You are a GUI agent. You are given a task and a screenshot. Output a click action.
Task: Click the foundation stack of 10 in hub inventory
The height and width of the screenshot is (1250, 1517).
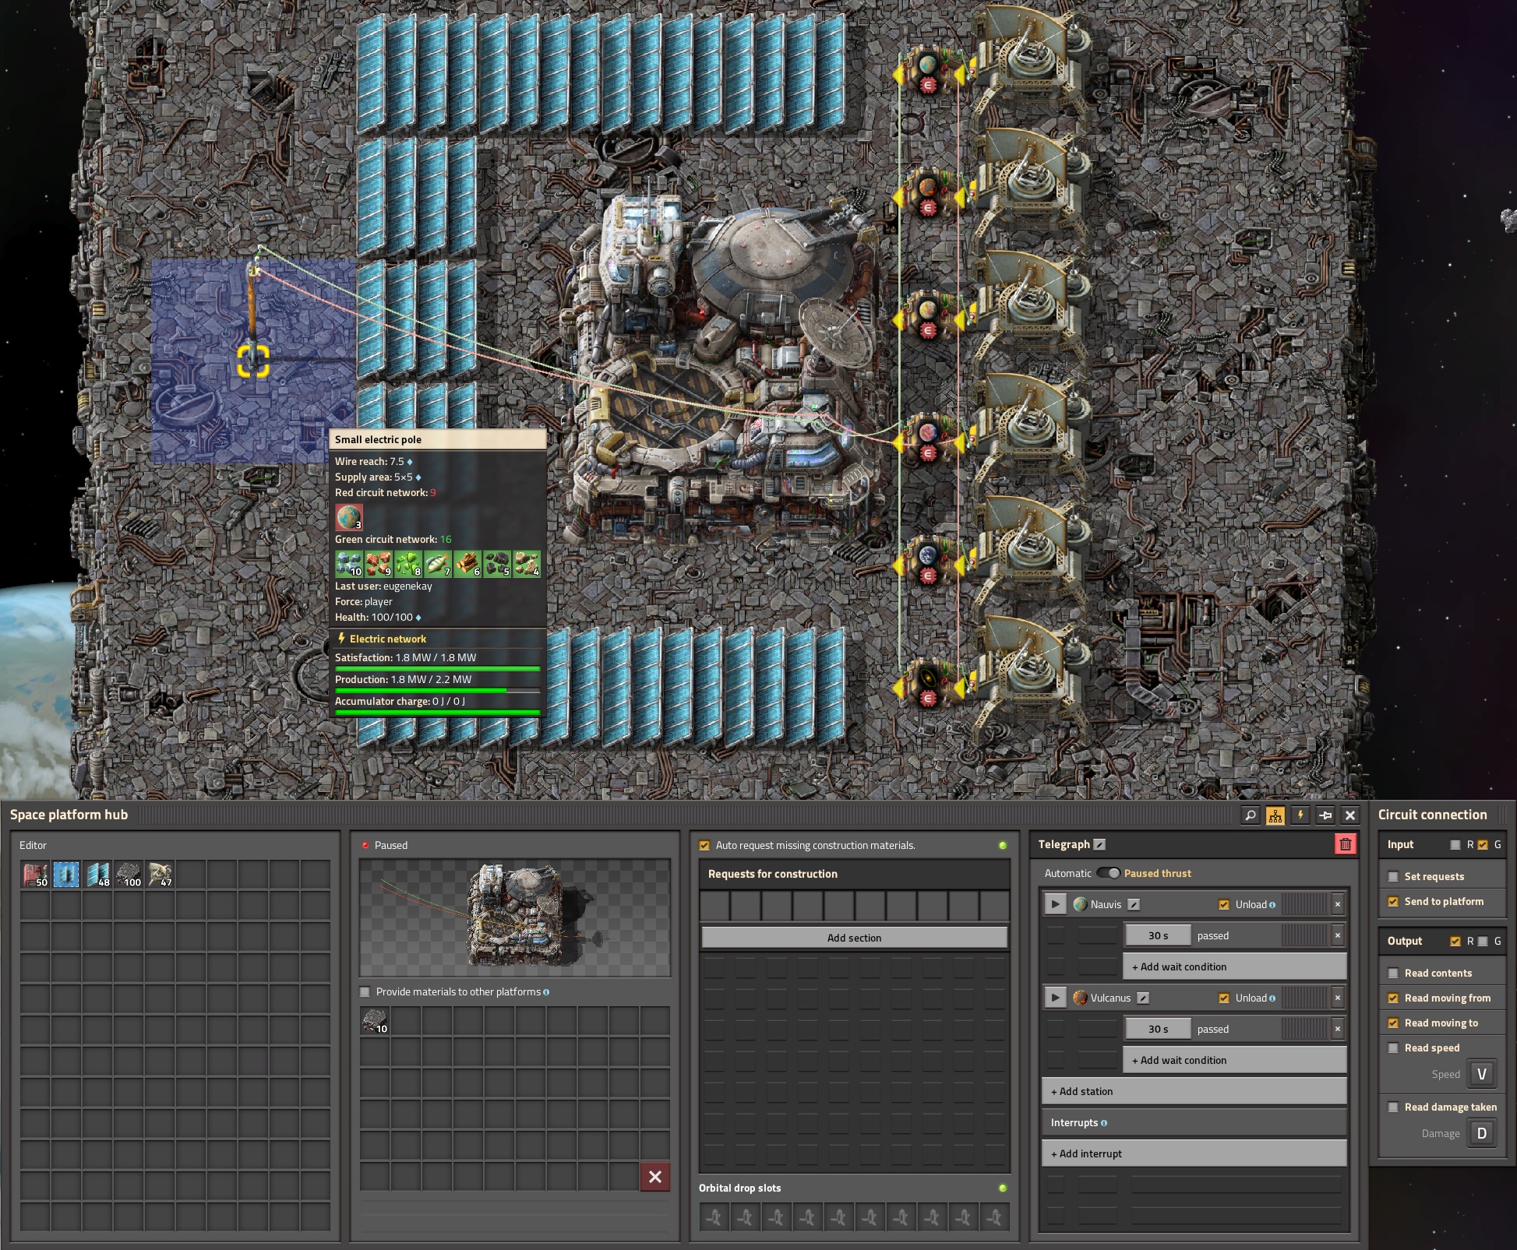[x=375, y=1021]
